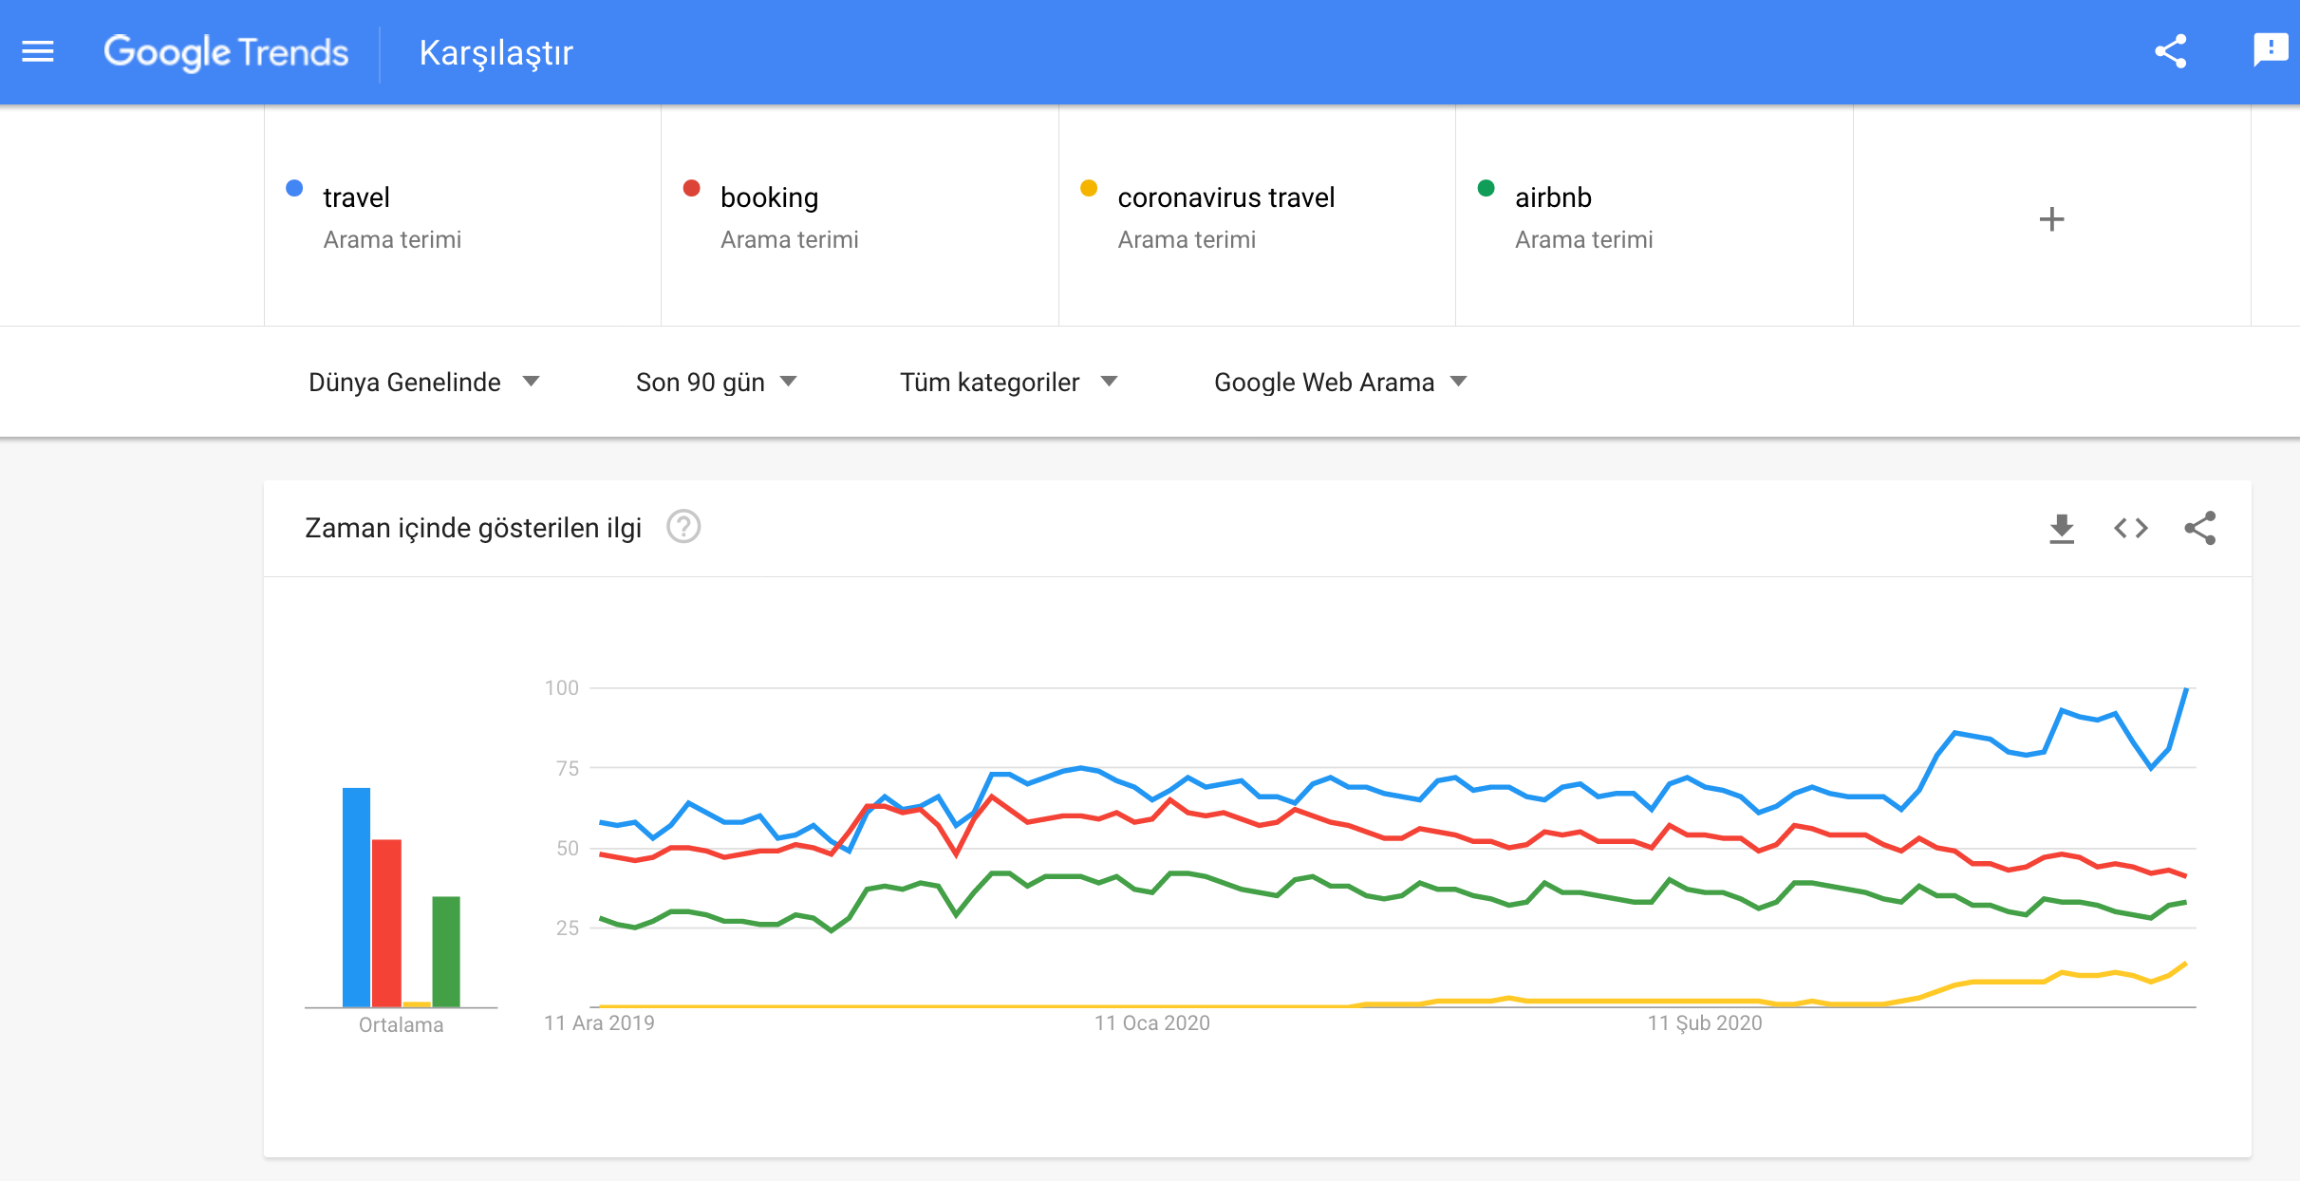Screen dimensions: 2300x1181
Task: Click the airbnb search term
Action: (x=1553, y=197)
